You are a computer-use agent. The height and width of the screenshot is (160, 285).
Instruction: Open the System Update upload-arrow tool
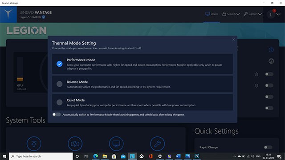[x=34, y=144]
